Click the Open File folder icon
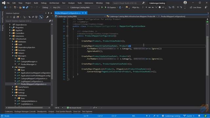Image resolution: width=210 pixels, height=118 pixels. click(x=20, y=7)
